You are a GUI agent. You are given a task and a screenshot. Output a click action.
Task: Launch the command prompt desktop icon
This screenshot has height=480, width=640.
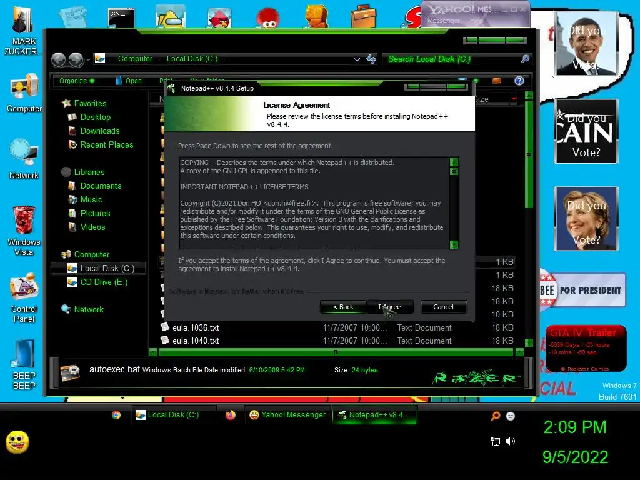(x=121, y=18)
